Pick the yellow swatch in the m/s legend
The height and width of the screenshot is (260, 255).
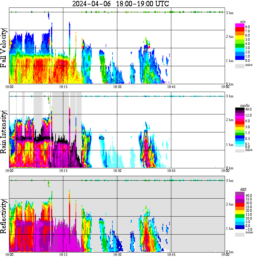click(240, 37)
